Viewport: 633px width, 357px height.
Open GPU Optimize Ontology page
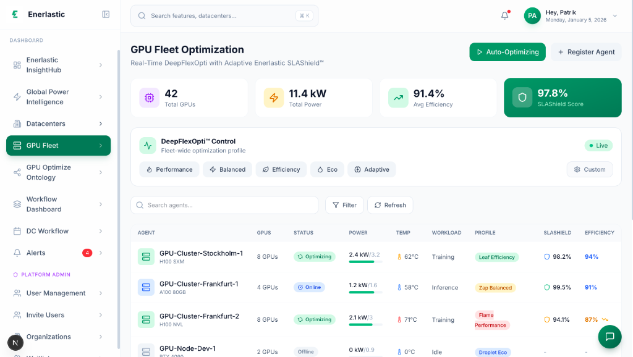click(x=48, y=172)
